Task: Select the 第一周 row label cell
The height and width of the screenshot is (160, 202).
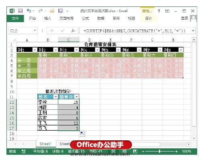Action: tap(27, 60)
